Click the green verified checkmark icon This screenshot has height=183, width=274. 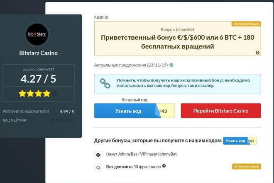pyautogui.click(x=171, y=65)
